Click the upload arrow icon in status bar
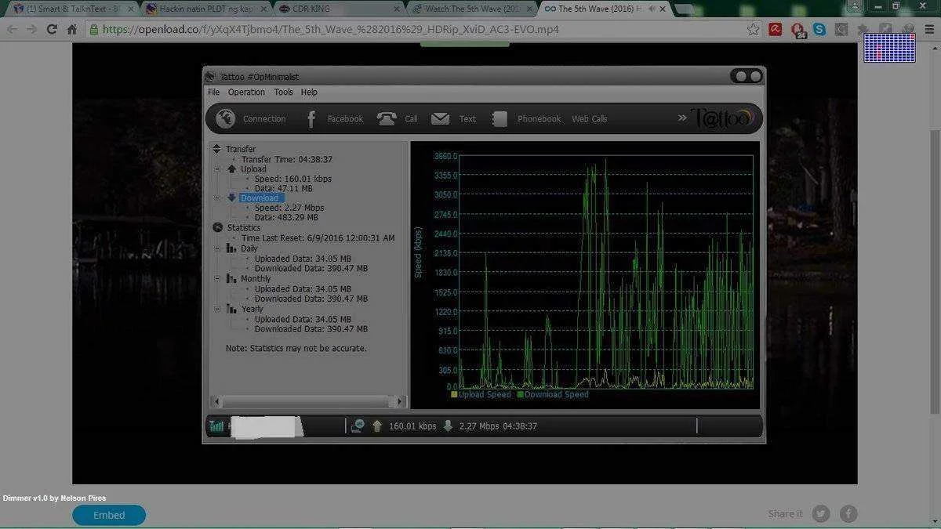941x529 pixels. click(x=377, y=426)
